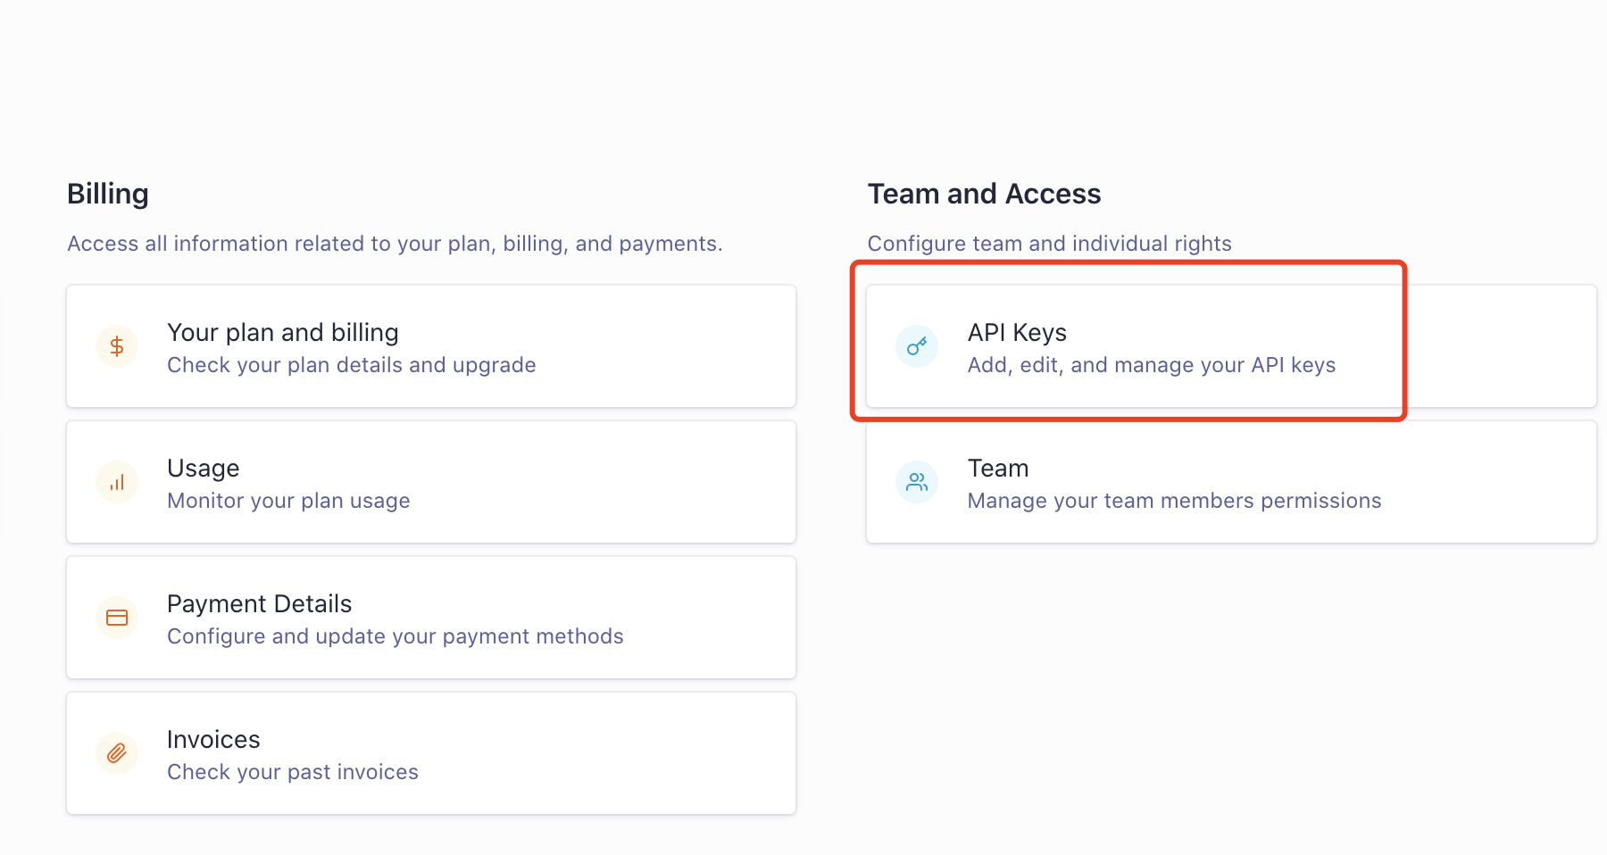Click the paperclip Invoices icon
The height and width of the screenshot is (855, 1607).
[117, 753]
